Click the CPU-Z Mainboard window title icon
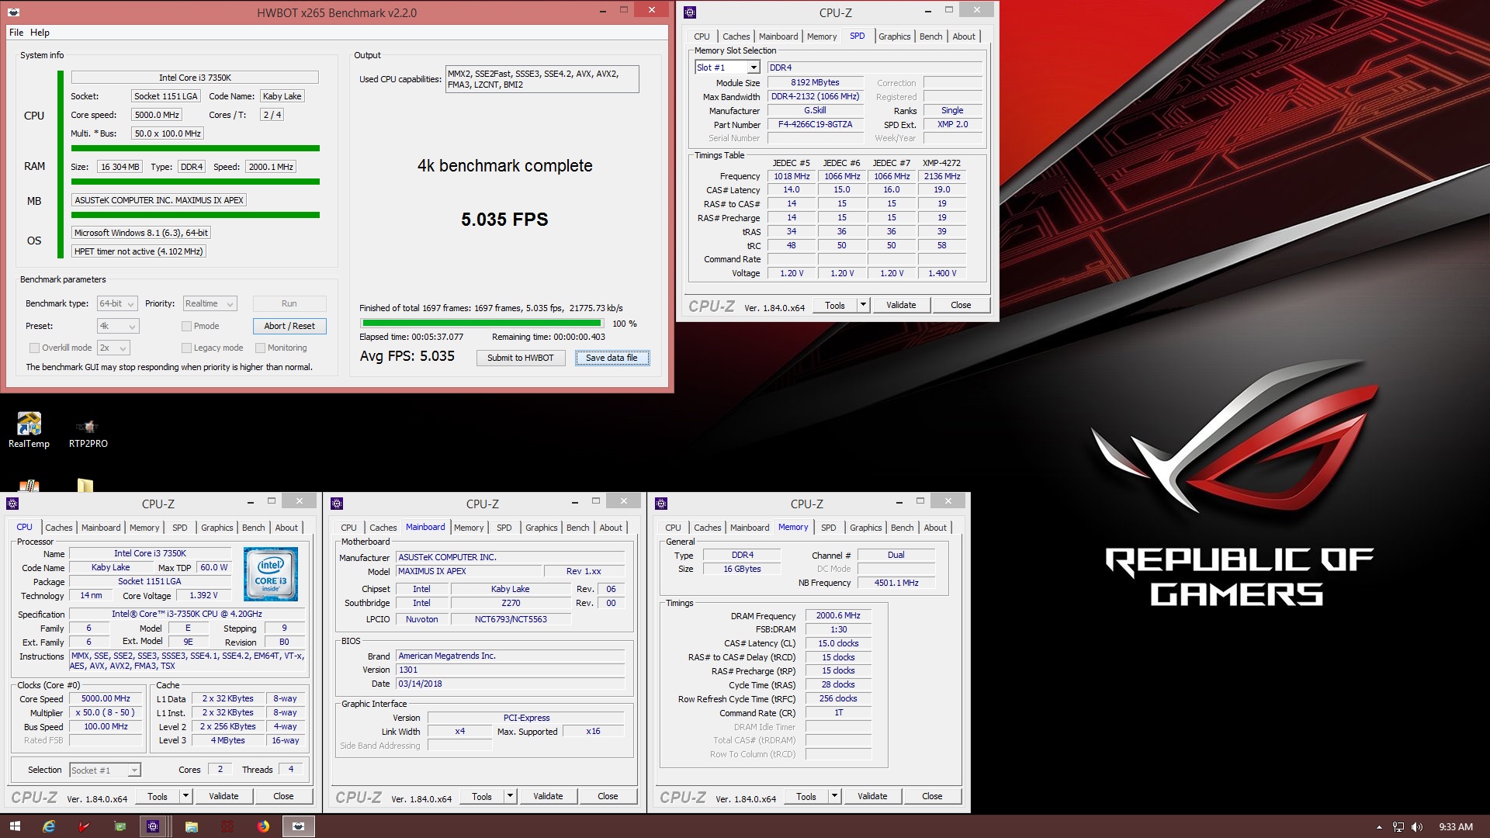 [x=337, y=504]
